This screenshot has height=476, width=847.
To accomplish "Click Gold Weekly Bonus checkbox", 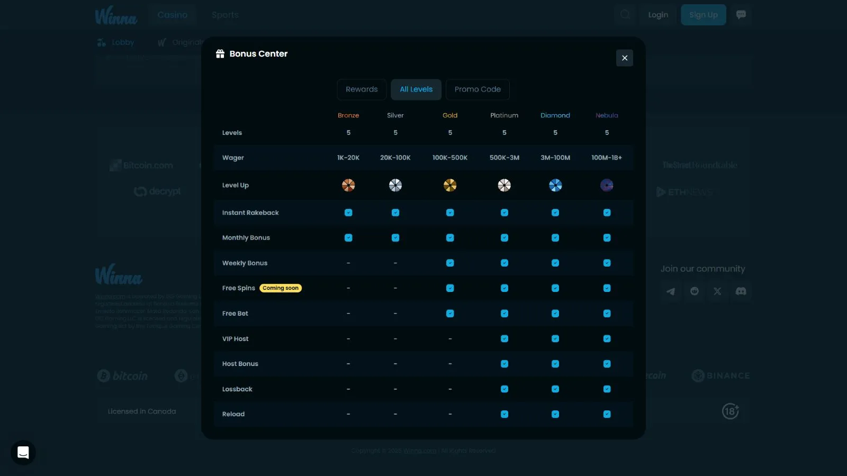I will point(450,263).
